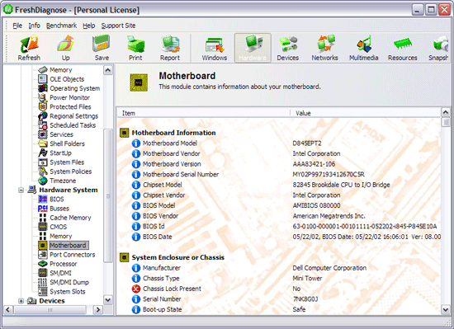This screenshot has width=454, height=329.
Task: Open Shell Folders tree item
Action: pyautogui.click(x=67, y=144)
